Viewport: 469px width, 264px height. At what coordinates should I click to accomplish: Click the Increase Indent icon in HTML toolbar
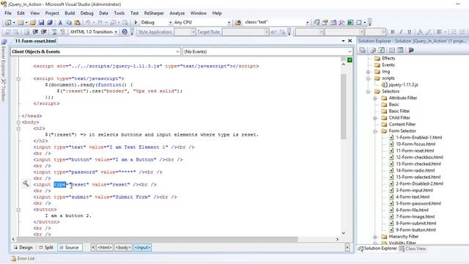[x=44, y=32]
